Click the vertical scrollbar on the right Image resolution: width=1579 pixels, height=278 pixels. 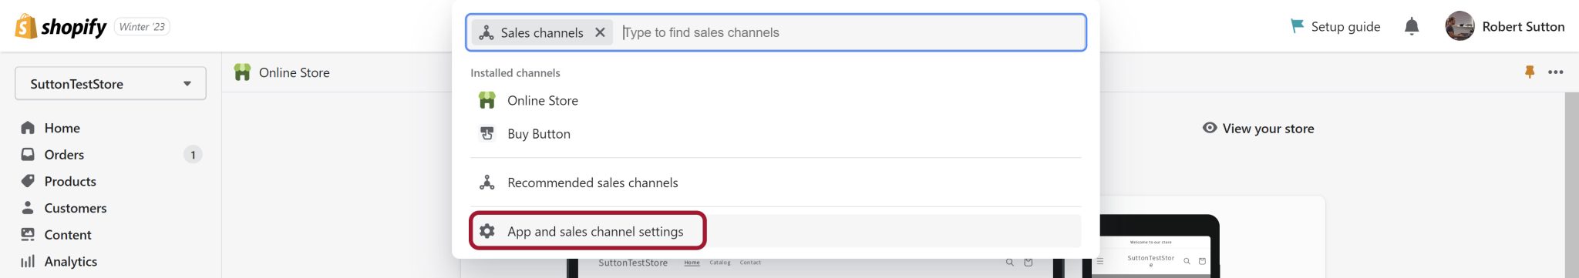[1571, 185]
